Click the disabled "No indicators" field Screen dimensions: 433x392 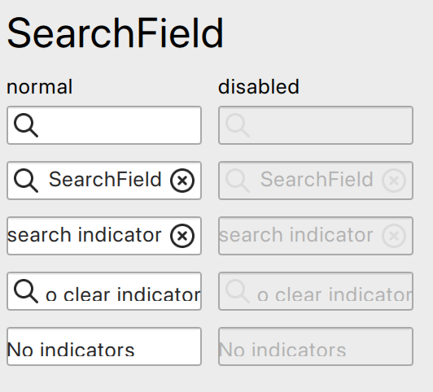pyautogui.click(x=316, y=346)
